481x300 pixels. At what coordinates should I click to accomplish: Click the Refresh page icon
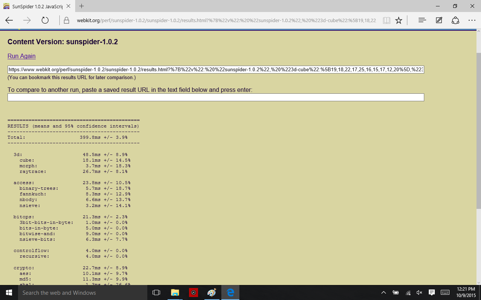coord(45,20)
